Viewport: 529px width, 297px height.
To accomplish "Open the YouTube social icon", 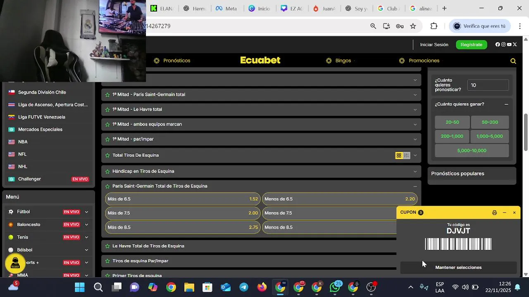I will (x=509, y=45).
